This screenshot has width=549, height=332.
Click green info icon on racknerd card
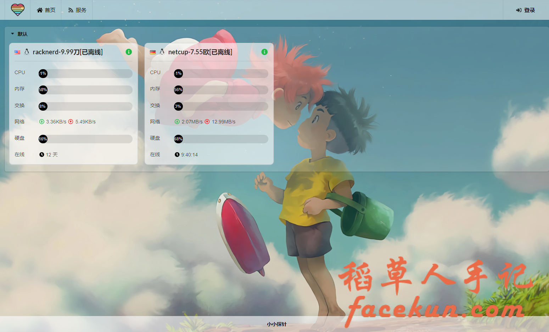pos(129,52)
